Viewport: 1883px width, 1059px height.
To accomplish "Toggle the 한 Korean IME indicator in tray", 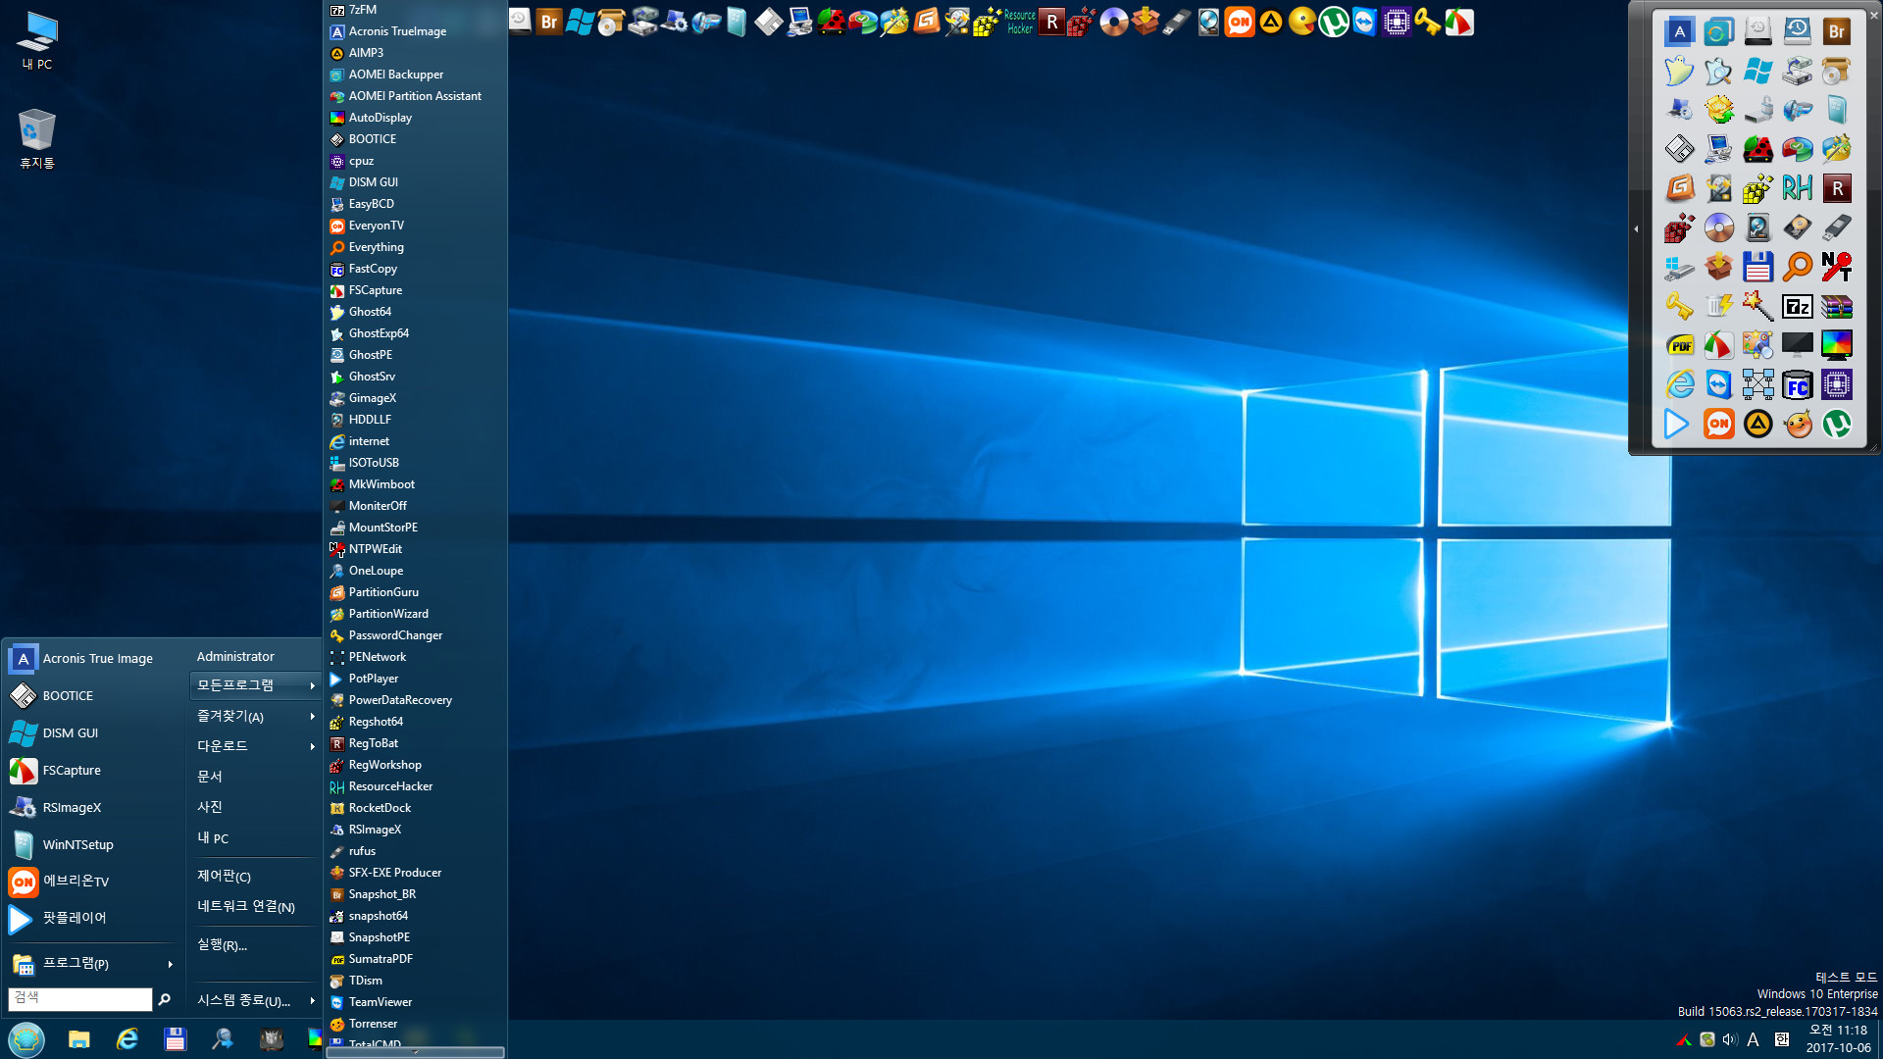I will tap(1781, 1039).
